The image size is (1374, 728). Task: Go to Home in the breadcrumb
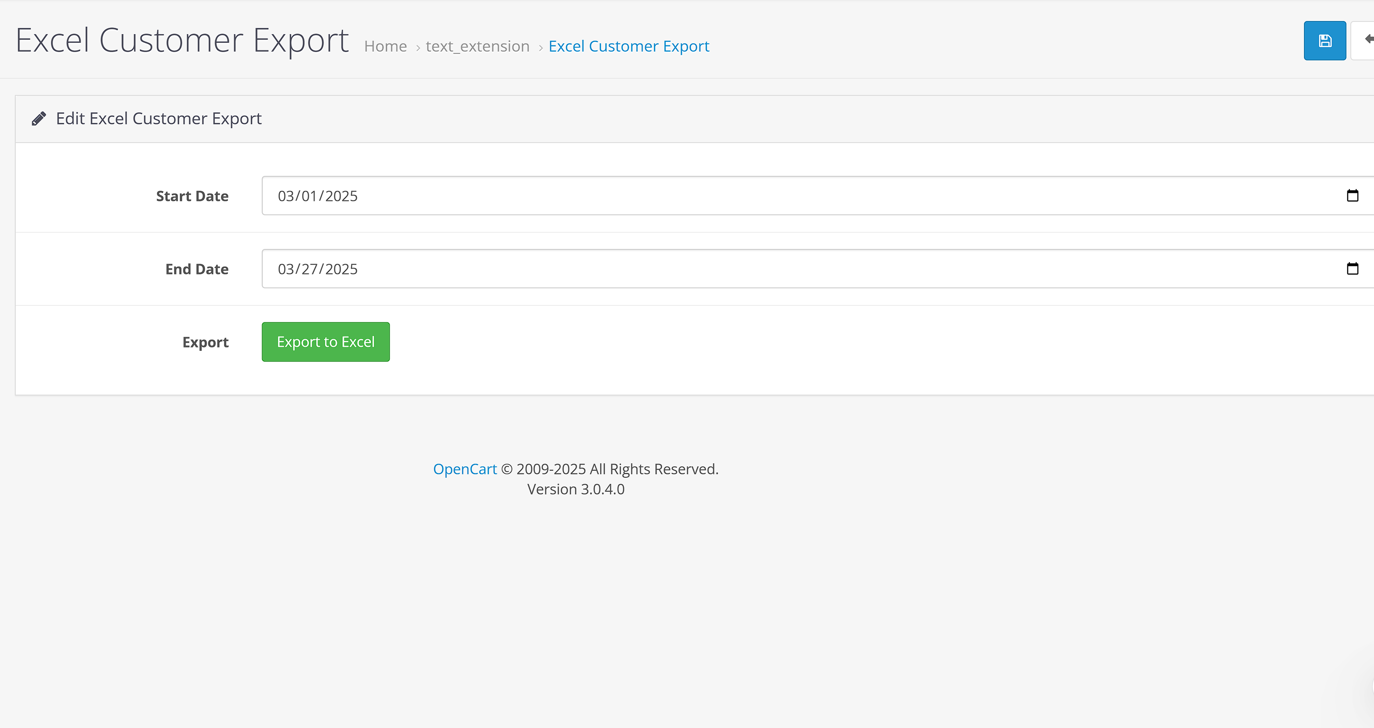(x=385, y=46)
